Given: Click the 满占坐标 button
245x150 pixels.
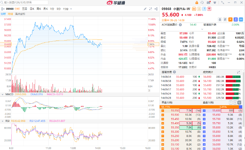Looking at the screenshot, I should tap(20, 14).
